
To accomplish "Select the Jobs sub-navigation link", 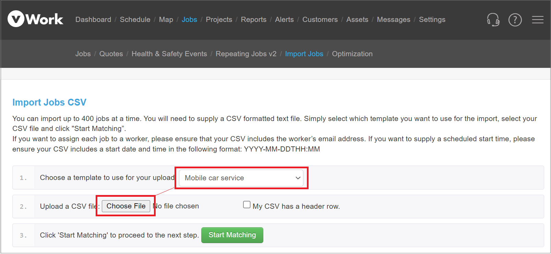I will pos(83,54).
